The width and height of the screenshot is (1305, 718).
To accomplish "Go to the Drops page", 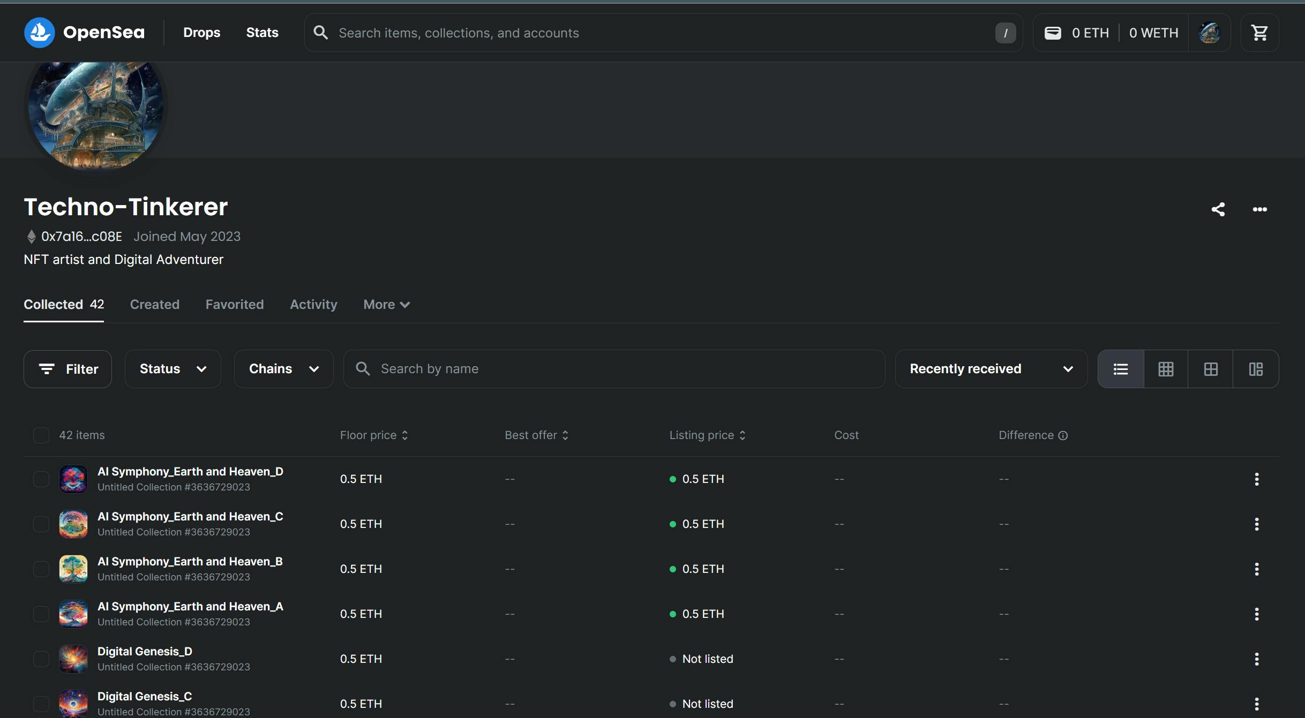I will click(x=201, y=33).
